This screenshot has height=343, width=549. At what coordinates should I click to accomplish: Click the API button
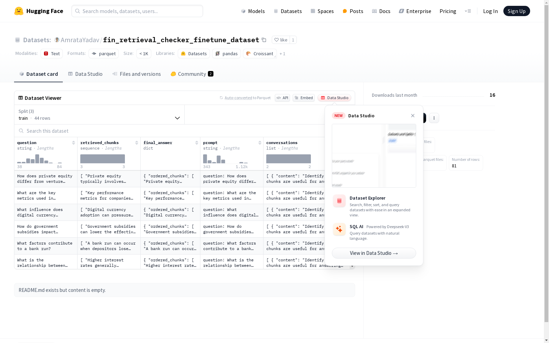(282, 98)
